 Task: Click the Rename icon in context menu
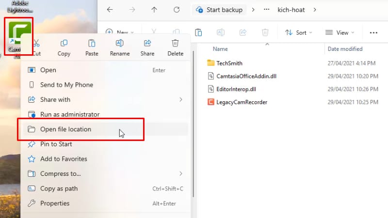[x=120, y=43]
